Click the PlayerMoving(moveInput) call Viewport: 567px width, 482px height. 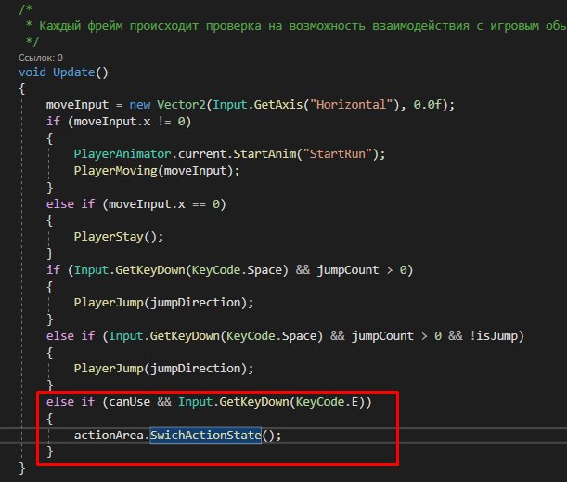157,171
